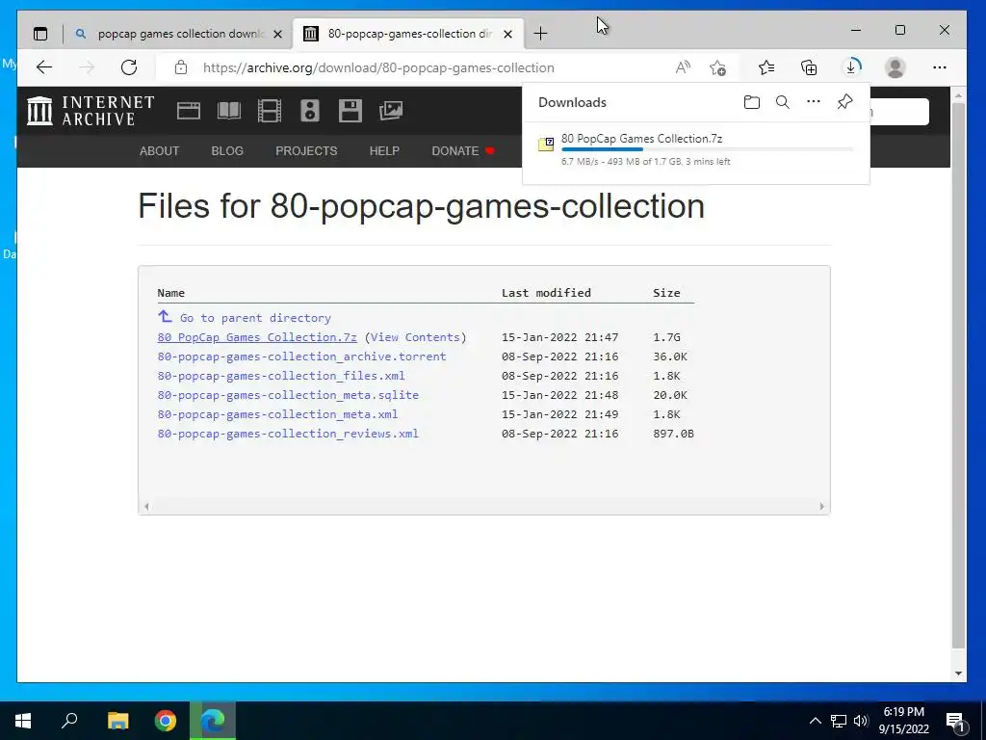Click the page vertical scrollbar
The width and height of the screenshot is (986, 740).
[x=958, y=375]
